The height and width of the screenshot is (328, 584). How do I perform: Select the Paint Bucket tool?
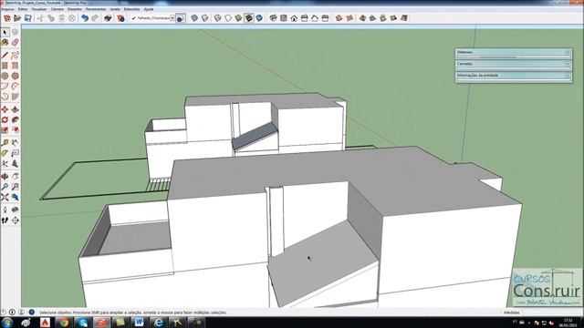point(5,43)
